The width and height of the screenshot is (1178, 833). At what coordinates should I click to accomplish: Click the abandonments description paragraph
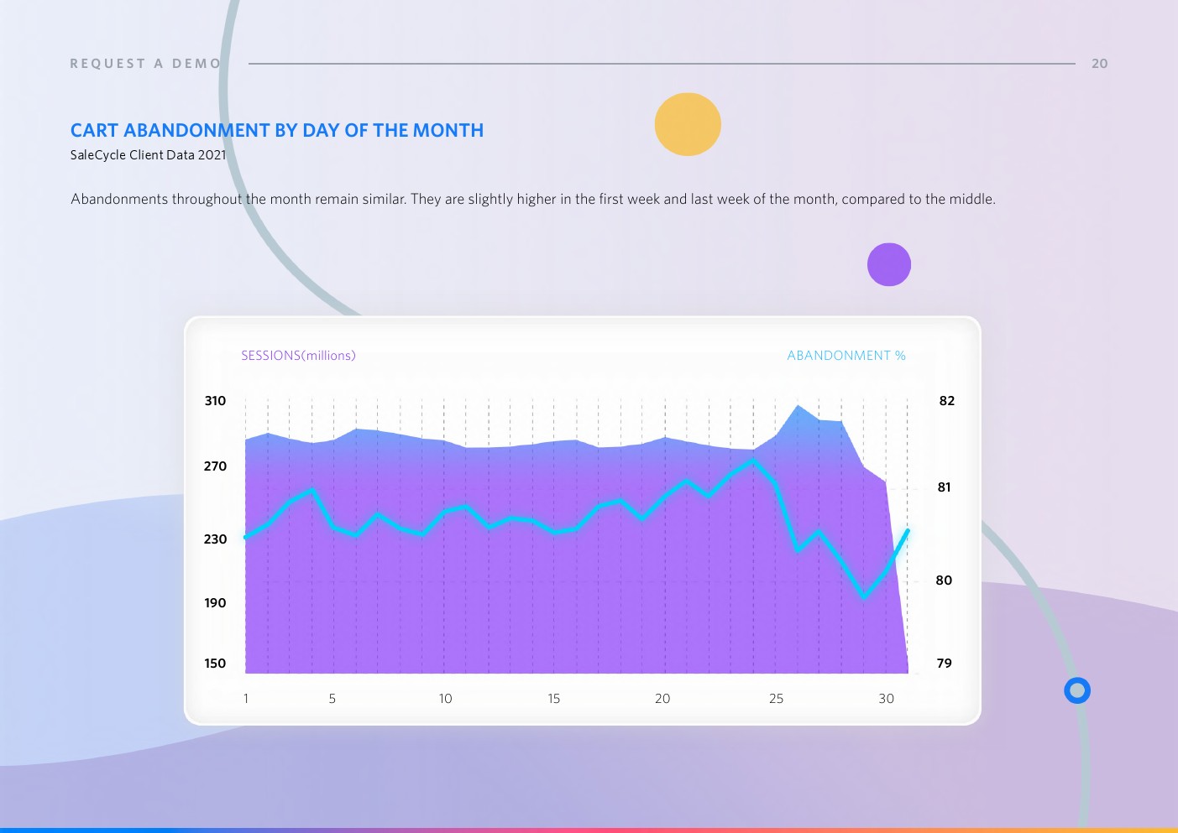(x=532, y=199)
